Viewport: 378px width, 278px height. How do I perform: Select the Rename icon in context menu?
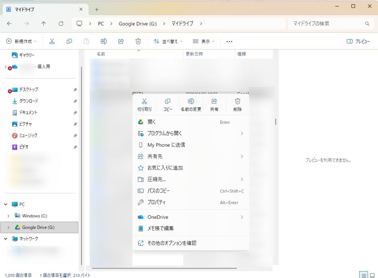tap(191, 101)
